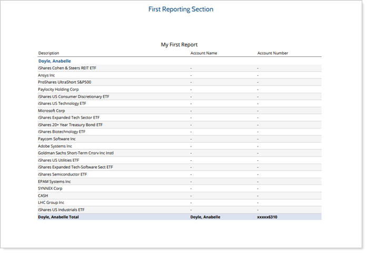Select the Microsoft Corp row
Screen dimensions: 367x253
point(51,111)
